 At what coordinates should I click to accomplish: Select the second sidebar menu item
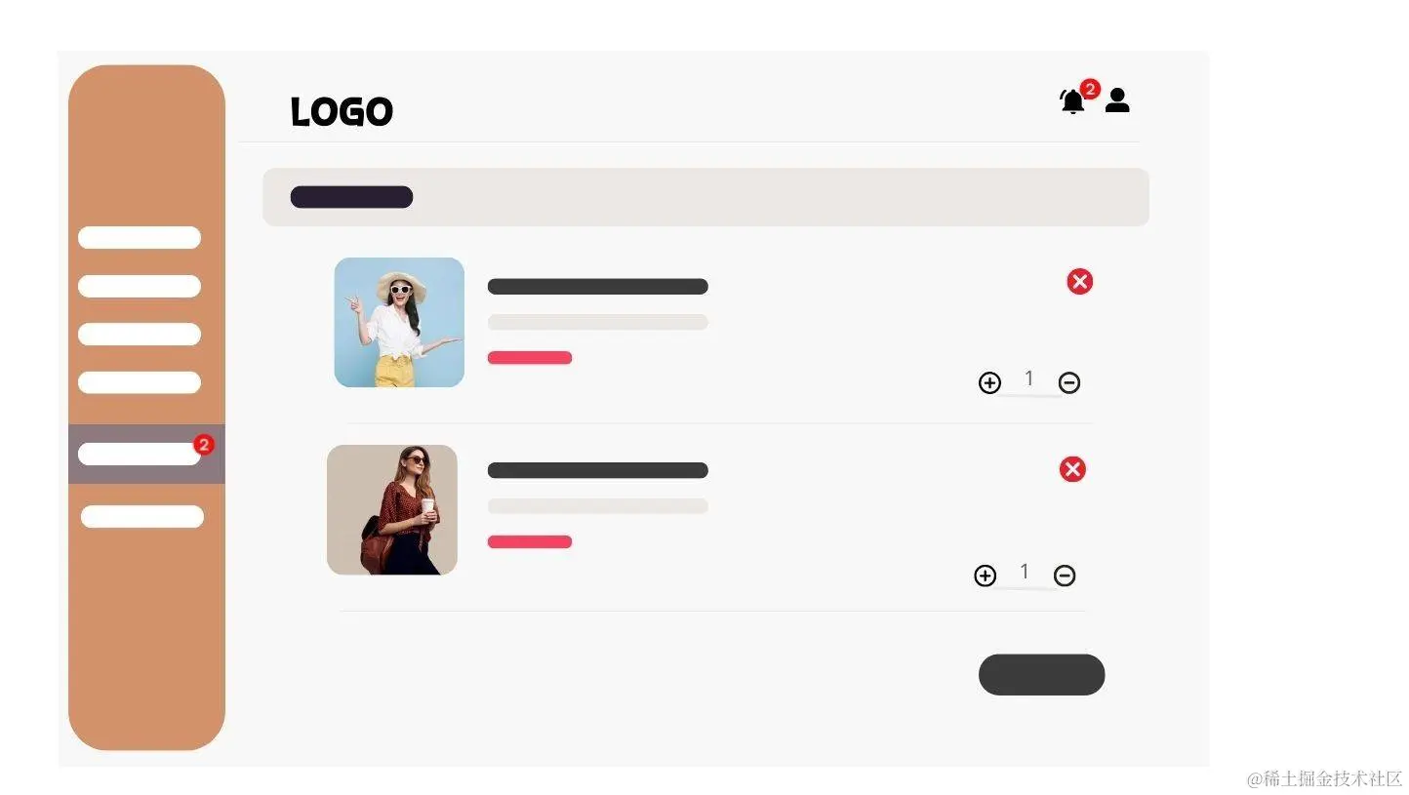[x=140, y=286]
